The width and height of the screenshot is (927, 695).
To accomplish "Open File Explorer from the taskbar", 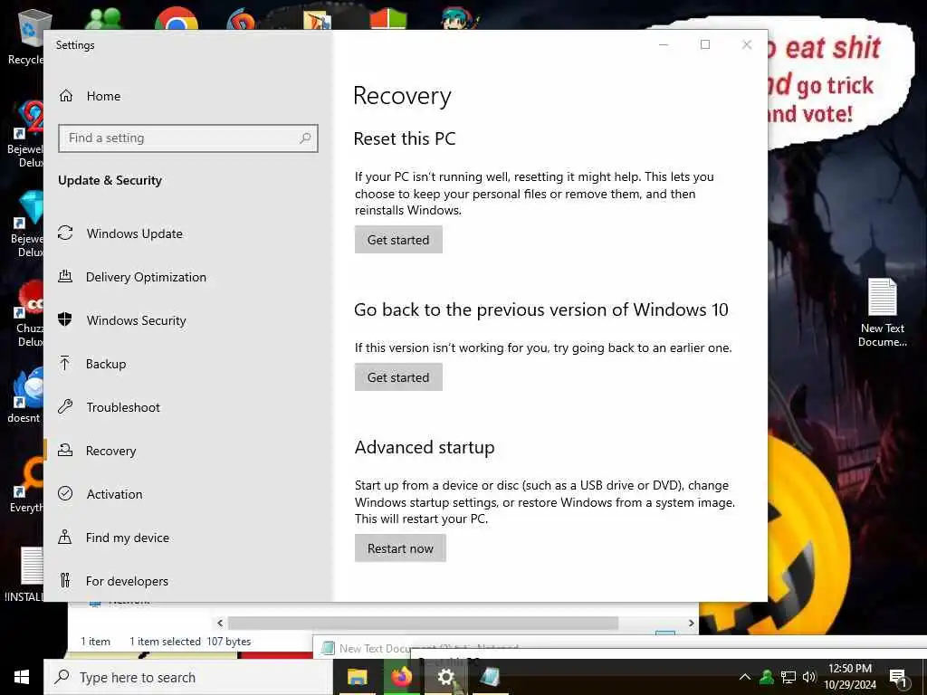I will (x=357, y=677).
